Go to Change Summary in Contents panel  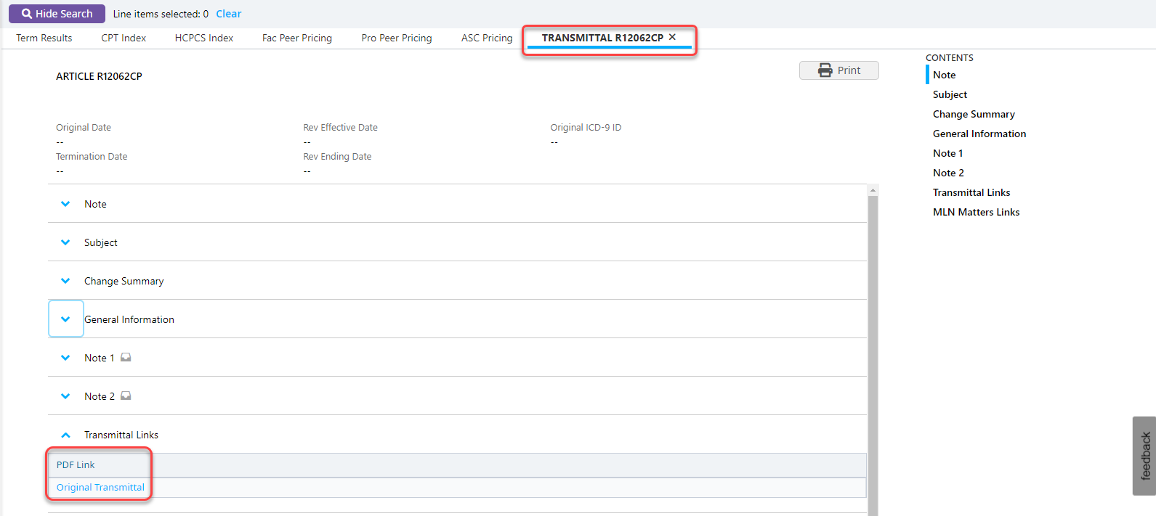tap(974, 114)
